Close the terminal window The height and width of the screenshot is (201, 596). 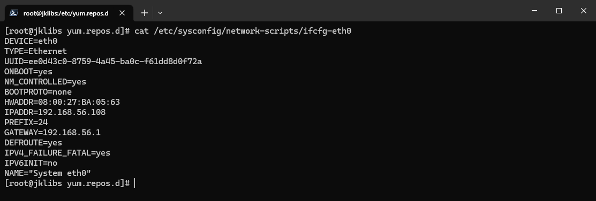584,11
